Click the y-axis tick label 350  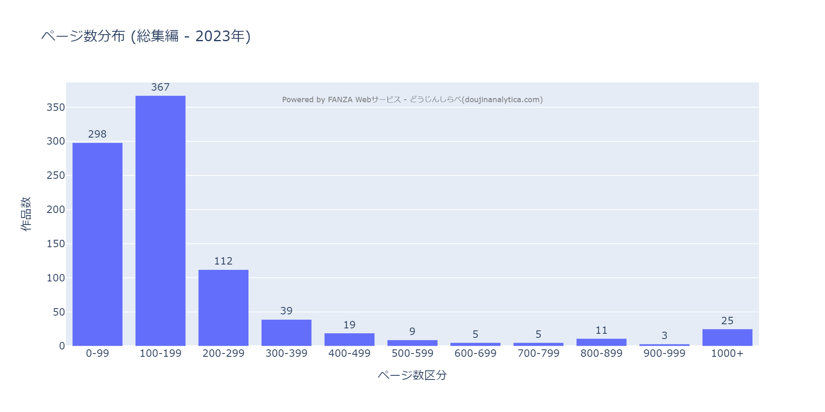tap(56, 108)
